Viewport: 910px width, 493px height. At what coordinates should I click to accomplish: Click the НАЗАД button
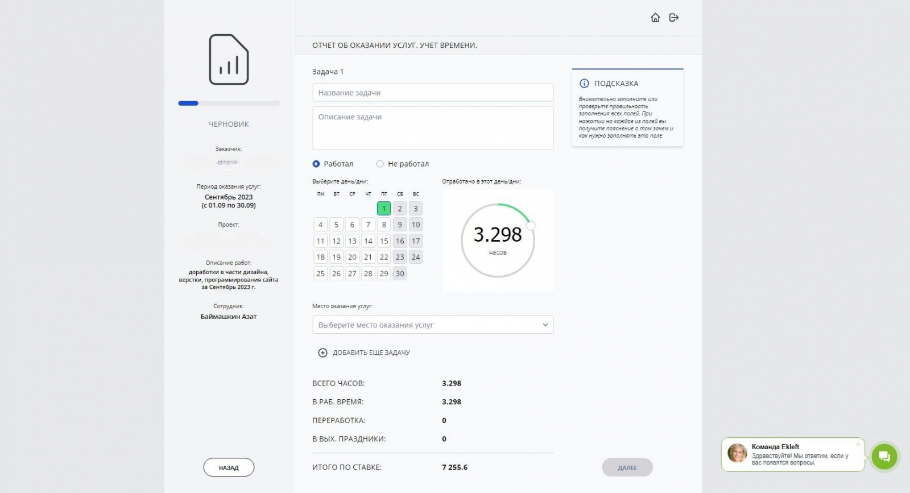click(229, 467)
